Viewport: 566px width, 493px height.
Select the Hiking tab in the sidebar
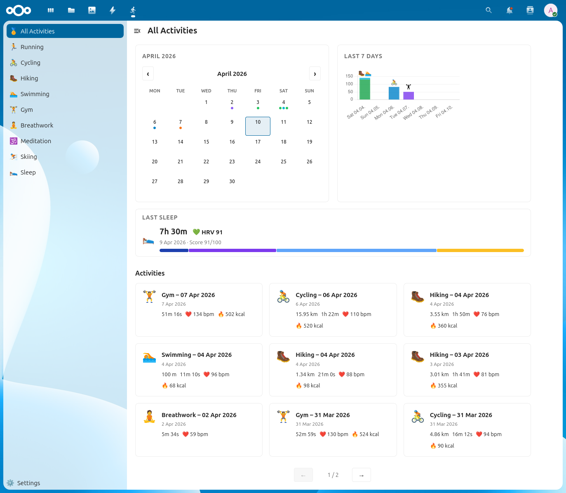click(29, 78)
